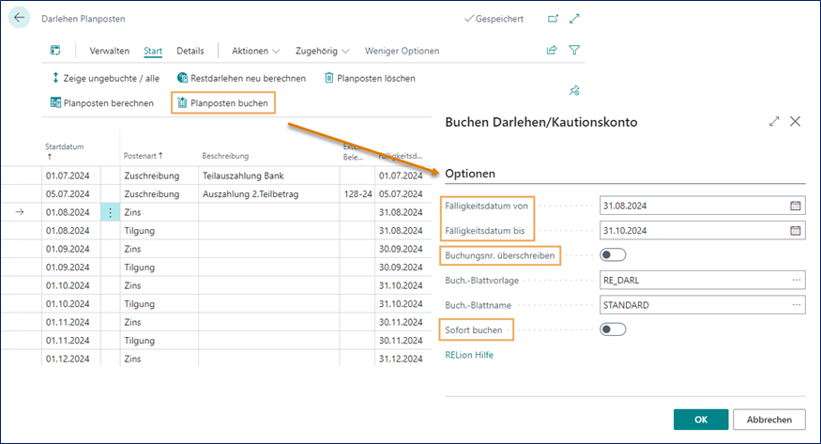The width and height of the screenshot is (821, 444).
Task: Open page in new window icon
Action: [x=553, y=19]
